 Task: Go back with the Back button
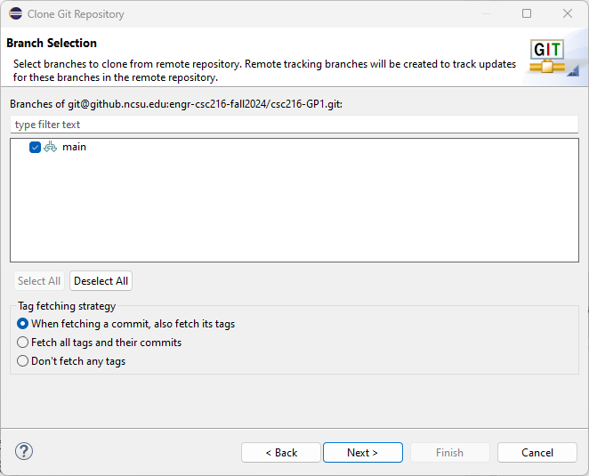[x=281, y=453]
